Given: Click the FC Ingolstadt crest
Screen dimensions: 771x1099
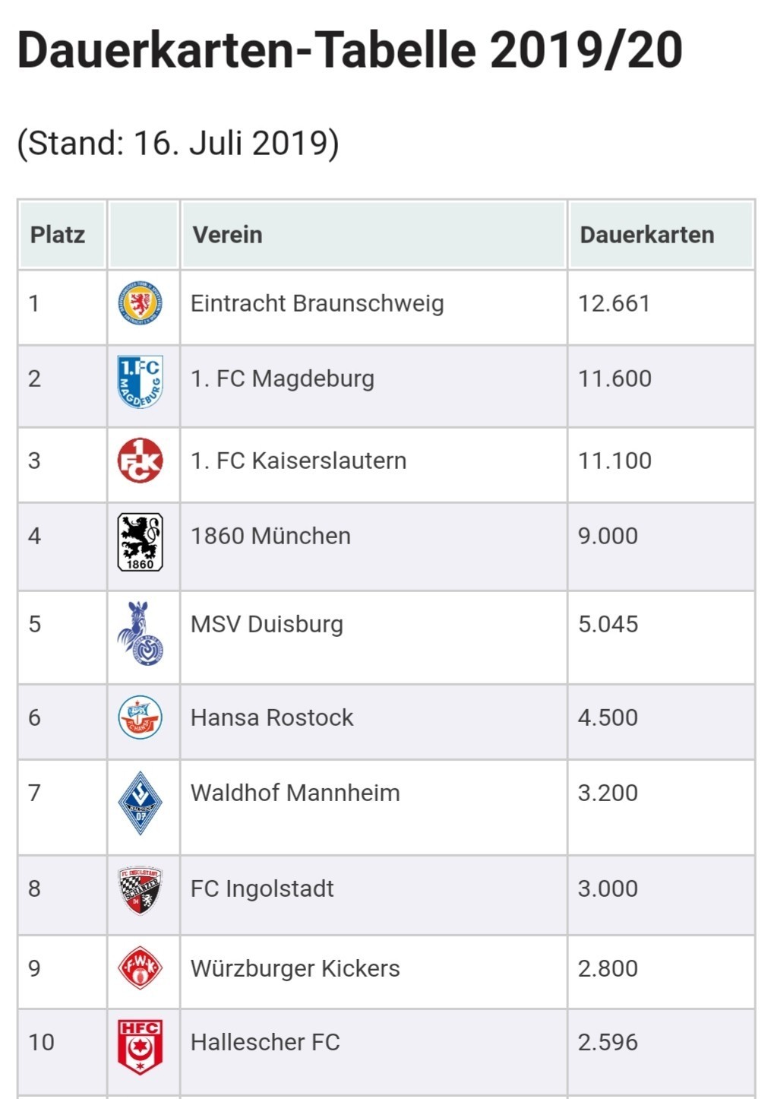Looking at the screenshot, I should coord(141,889).
